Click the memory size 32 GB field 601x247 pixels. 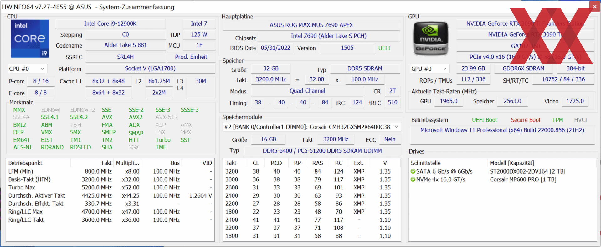point(271,68)
